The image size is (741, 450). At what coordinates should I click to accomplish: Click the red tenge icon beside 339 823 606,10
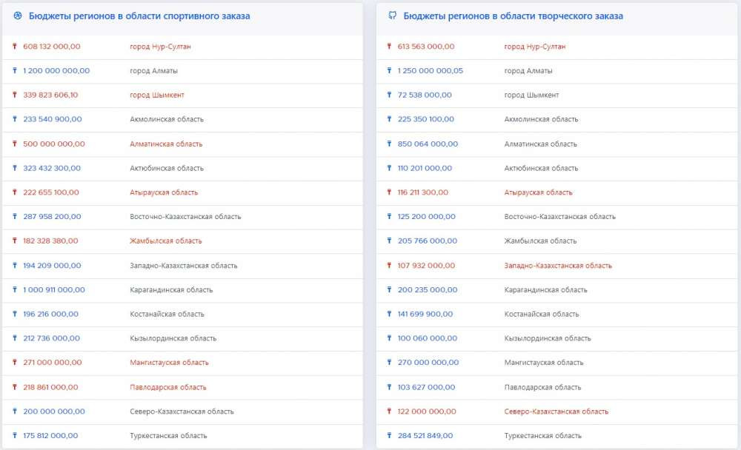pyautogui.click(x=14, y=95)
